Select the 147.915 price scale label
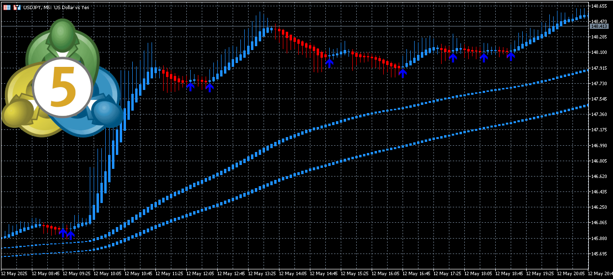The height and width of the screenshot is (279, 613). (599, 68)
